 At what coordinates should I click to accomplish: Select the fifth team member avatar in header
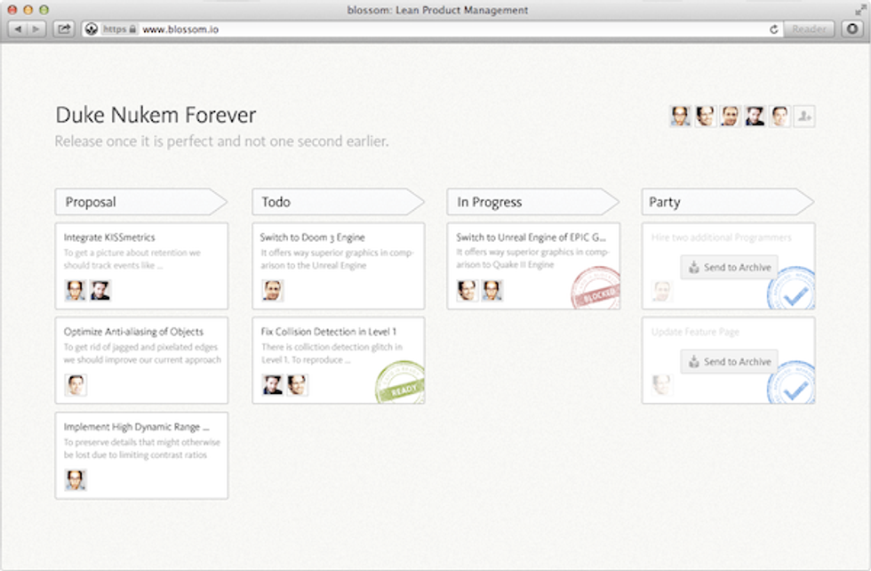(x=779, y=117)
